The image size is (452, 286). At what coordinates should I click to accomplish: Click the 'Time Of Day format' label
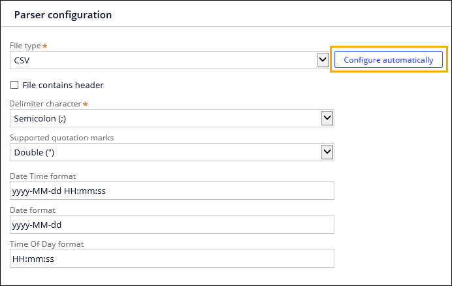46,244
